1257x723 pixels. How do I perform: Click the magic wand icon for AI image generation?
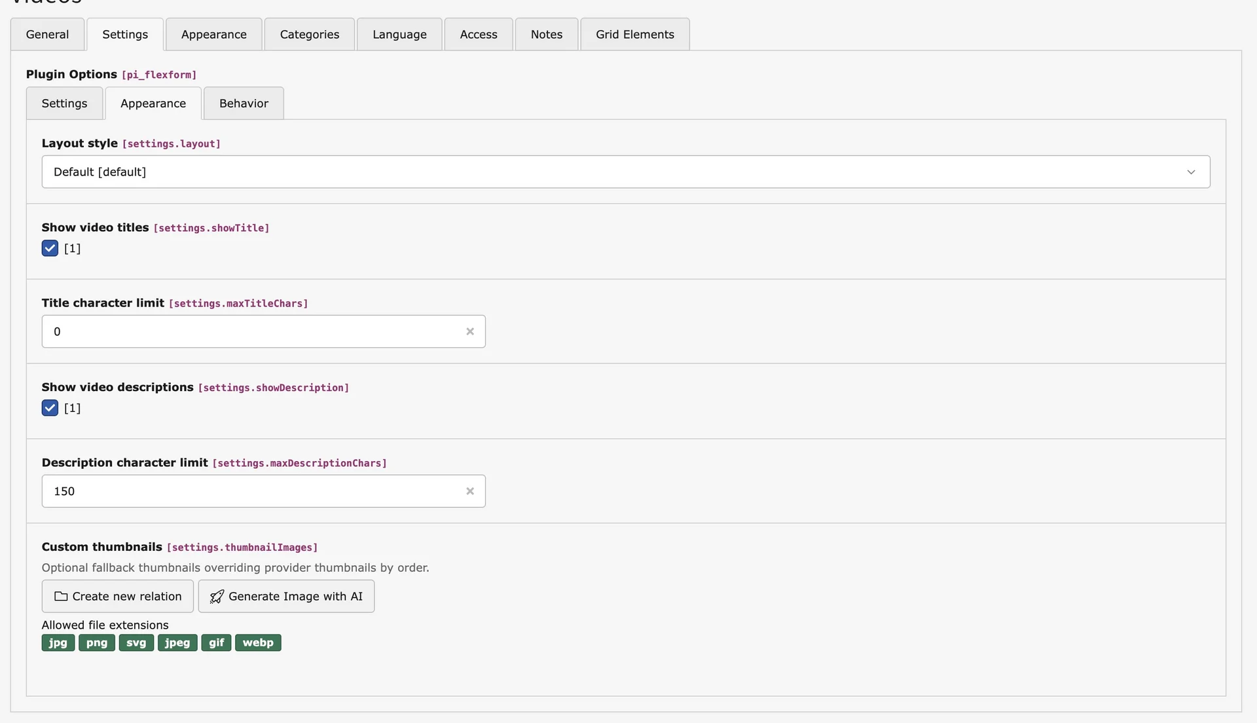click(216, 596)
